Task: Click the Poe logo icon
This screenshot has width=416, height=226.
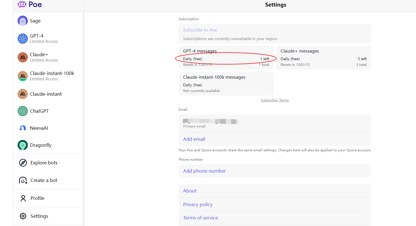Action: (x=22, y=4)
